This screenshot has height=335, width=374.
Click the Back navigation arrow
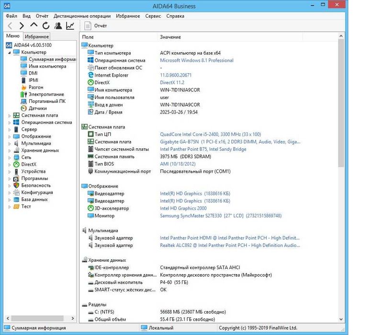[x=10, y=26]
